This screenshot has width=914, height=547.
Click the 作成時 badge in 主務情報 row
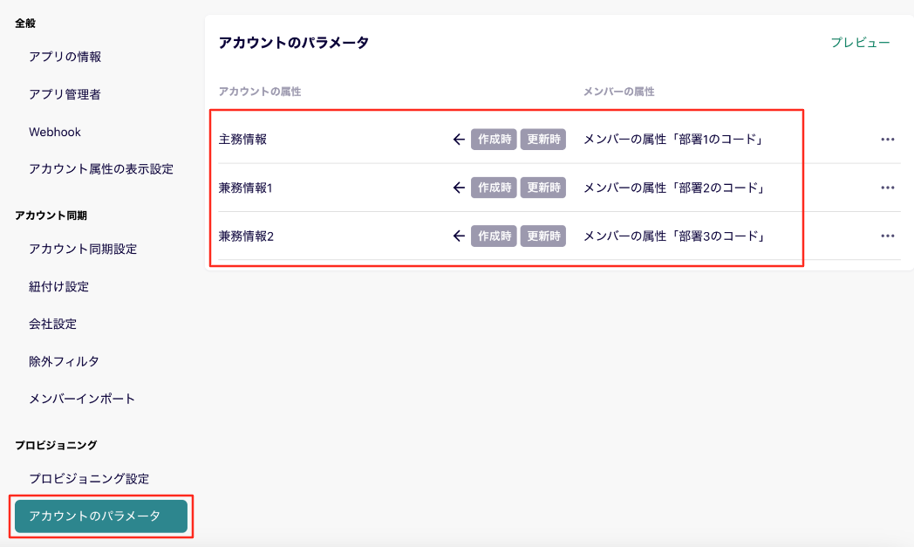(x=495, y=140)
